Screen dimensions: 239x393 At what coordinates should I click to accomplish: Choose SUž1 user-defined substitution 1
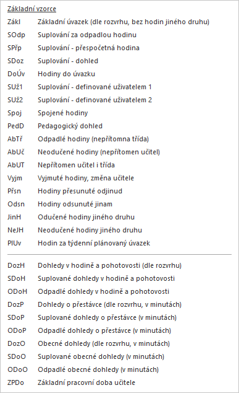tap(80, 87)
